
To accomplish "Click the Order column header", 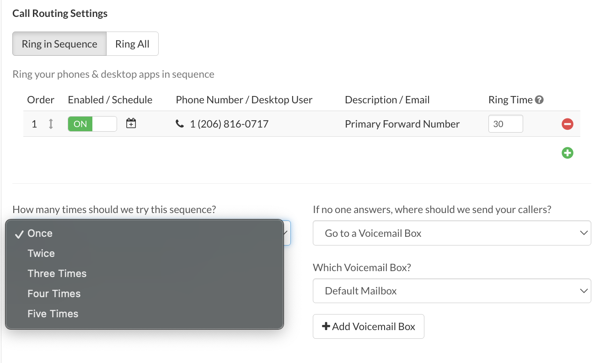I will (41, 100).
